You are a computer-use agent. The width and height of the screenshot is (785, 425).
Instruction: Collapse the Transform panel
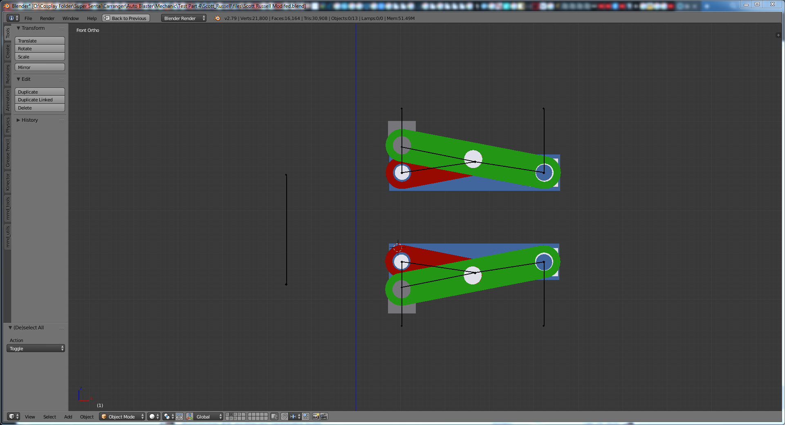click(x=18, y=28)
